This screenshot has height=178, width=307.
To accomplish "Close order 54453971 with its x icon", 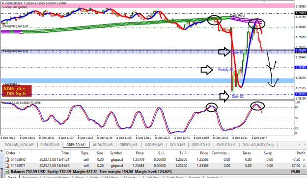I will coord(304,166).
